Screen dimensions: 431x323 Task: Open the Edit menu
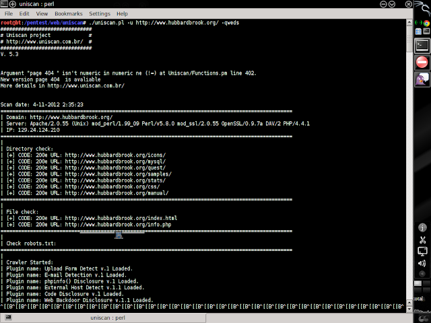[x=24, y=13]
